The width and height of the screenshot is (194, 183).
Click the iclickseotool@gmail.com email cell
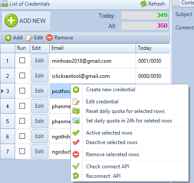click(x=92, y=76)
